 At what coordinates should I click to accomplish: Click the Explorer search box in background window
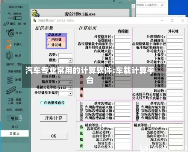pyautogui.click(x=151, y=5)
